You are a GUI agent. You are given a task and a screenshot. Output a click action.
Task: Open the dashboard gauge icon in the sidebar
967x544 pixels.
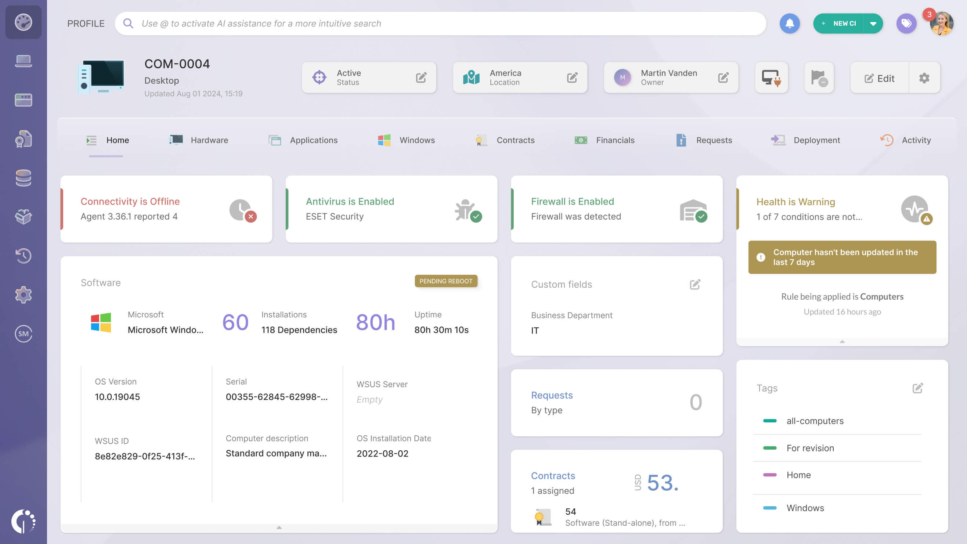tap(24, 22)
